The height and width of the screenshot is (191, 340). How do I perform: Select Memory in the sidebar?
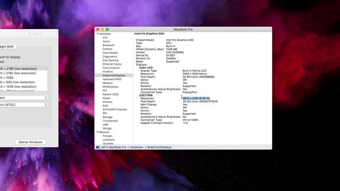pos(107,83)
